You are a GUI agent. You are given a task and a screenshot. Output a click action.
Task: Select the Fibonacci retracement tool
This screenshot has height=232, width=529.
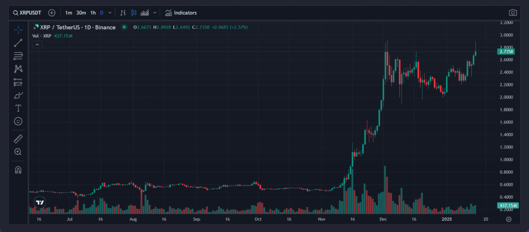(18, 56)
